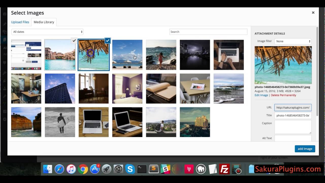Click the Caption text area
Viewport: 325px width, 183px height.
coord(293,127)
